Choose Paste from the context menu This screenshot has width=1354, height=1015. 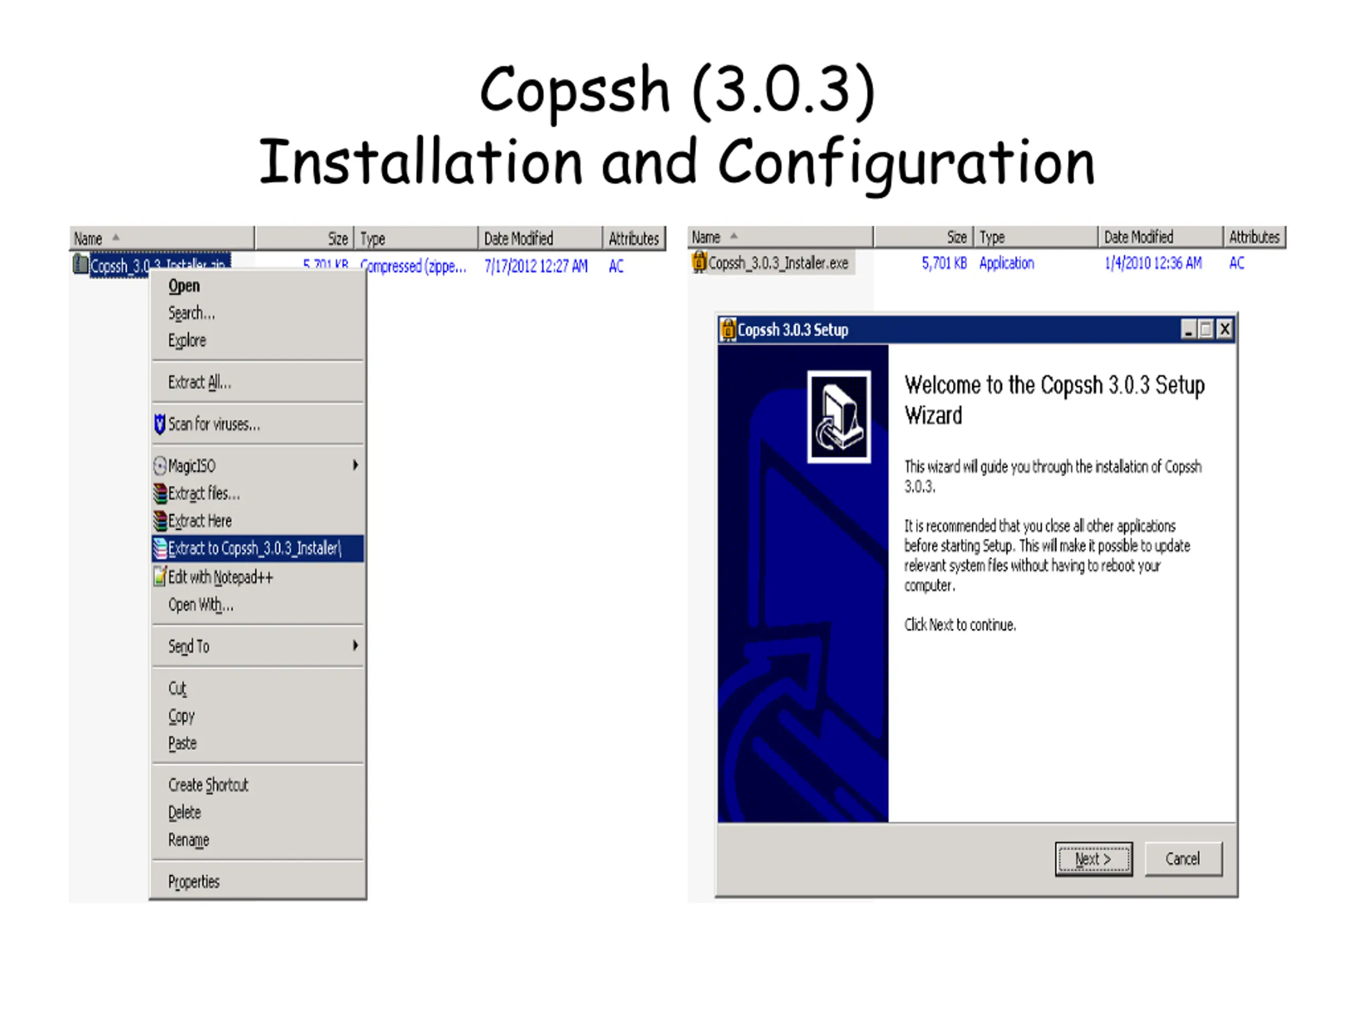[257, 743]
